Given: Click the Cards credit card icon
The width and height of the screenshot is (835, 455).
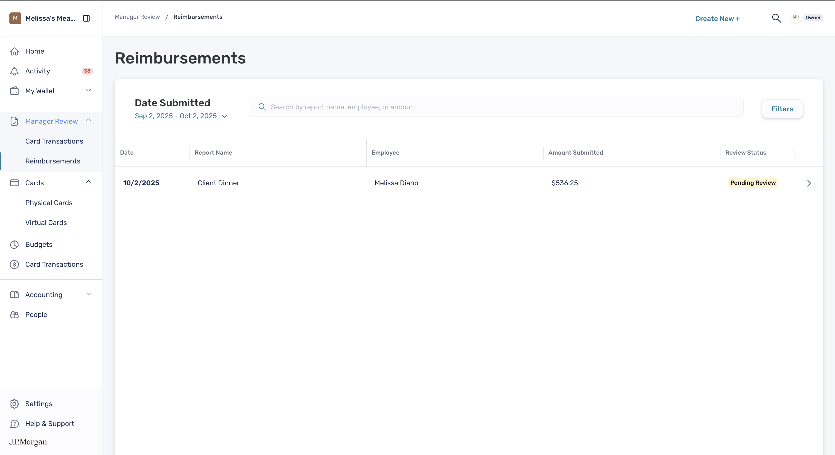Looking at the screenshot, I should (x=14, y=183).
